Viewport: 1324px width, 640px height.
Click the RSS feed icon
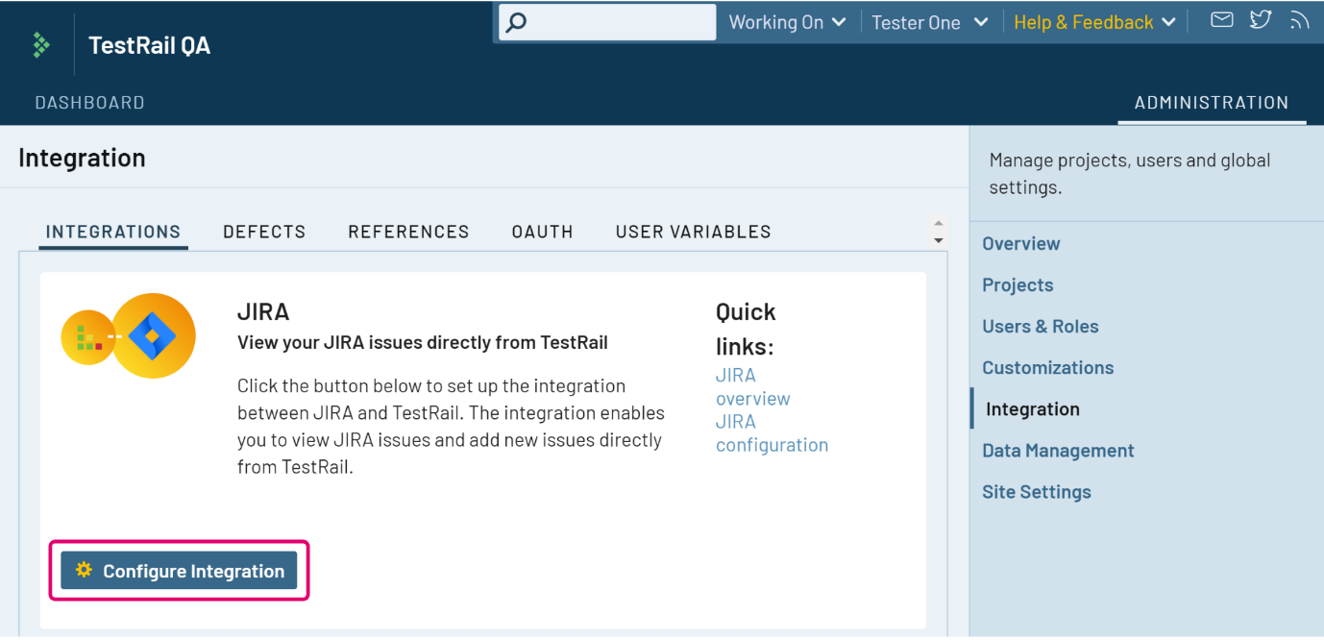1299,19
